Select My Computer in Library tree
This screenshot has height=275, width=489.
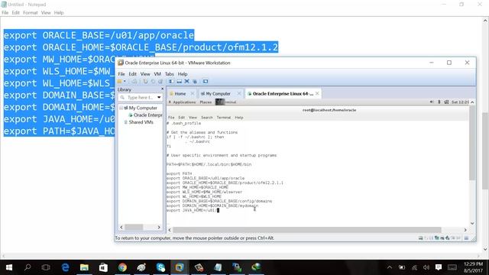[143, 108]
